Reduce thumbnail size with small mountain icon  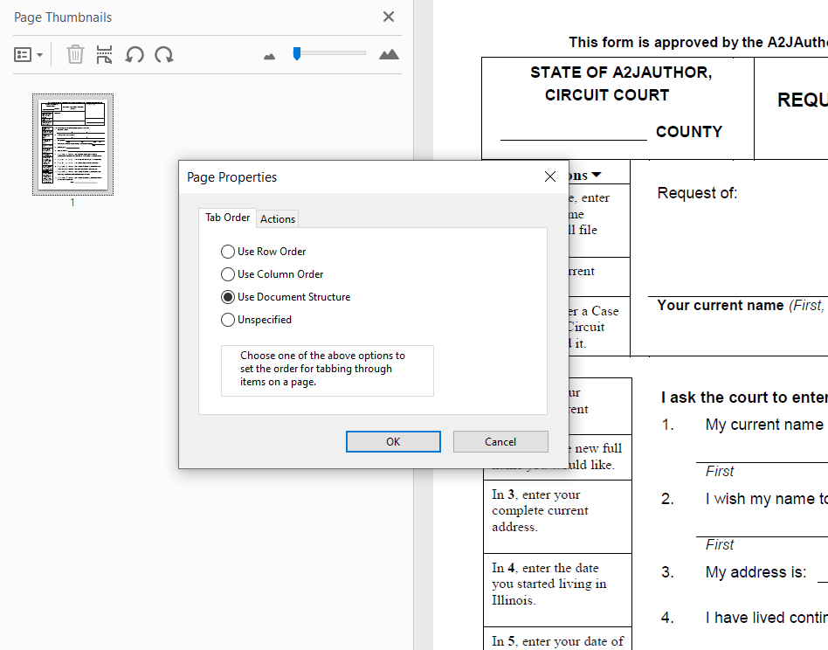pyautogui.click(x=269, y=56)
